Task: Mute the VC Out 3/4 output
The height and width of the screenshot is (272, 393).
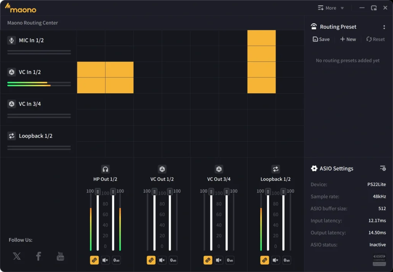Action: pyautogui.click(x=219, y=260)
